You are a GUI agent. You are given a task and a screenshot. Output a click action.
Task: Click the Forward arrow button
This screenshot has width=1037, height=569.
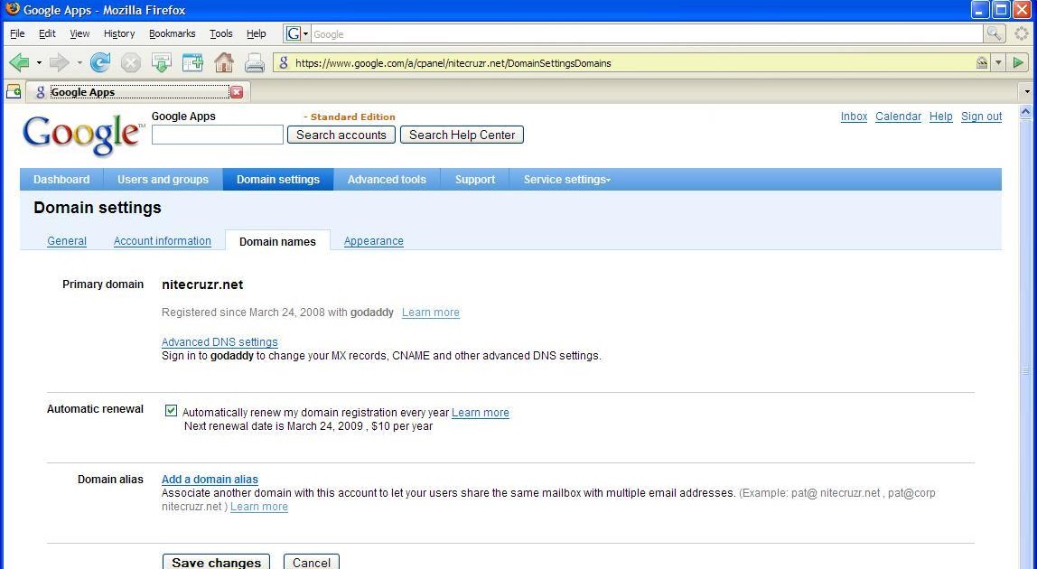coord(60,63)
